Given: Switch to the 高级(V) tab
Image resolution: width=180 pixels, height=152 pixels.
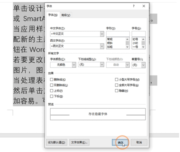Looking at the screenshot, I should pos(66,15).
